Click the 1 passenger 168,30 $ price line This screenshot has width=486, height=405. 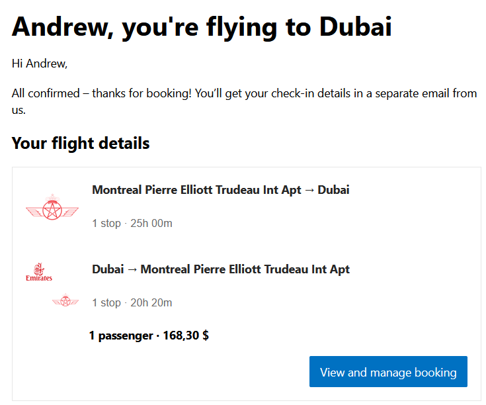(x=149, y=336)
